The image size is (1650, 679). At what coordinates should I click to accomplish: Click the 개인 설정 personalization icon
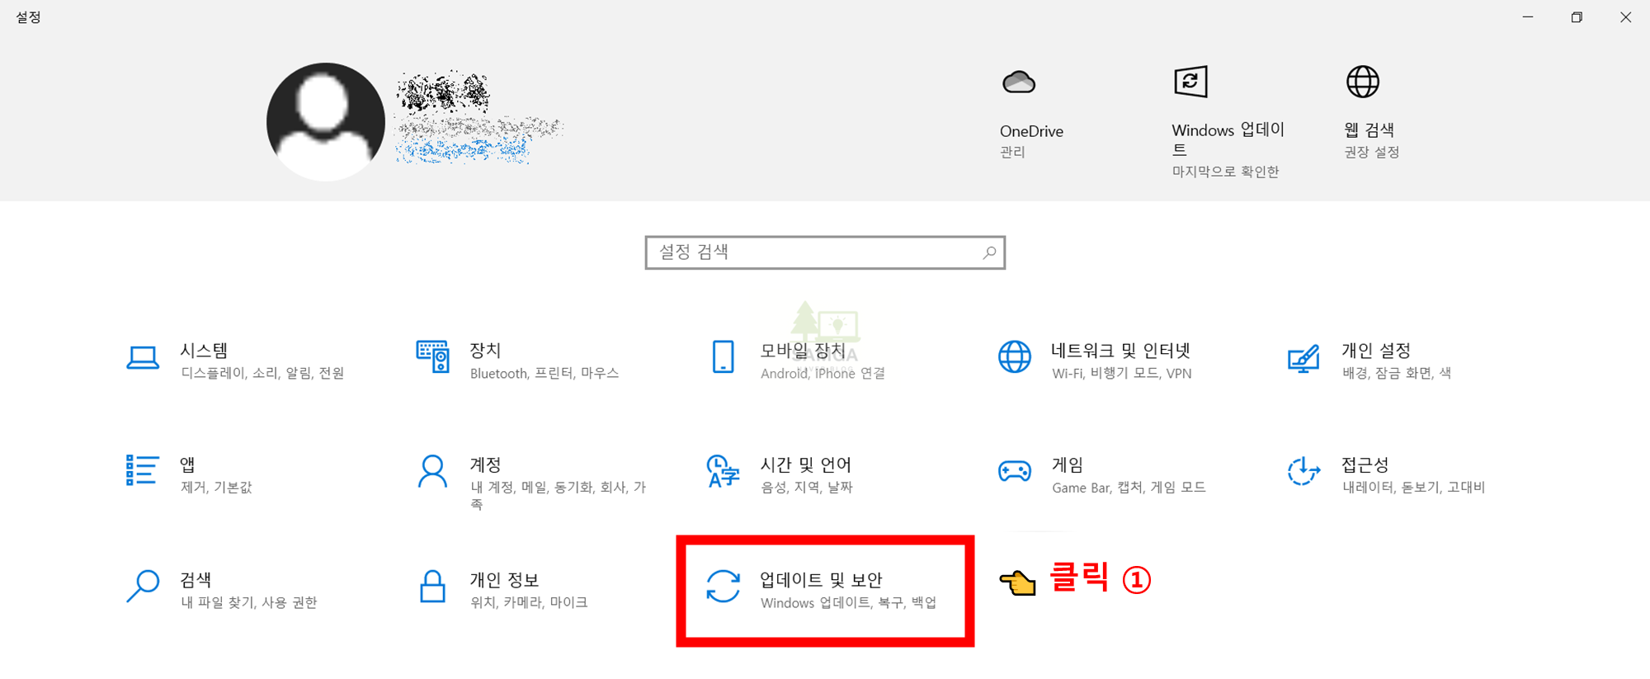[1303, 358]
